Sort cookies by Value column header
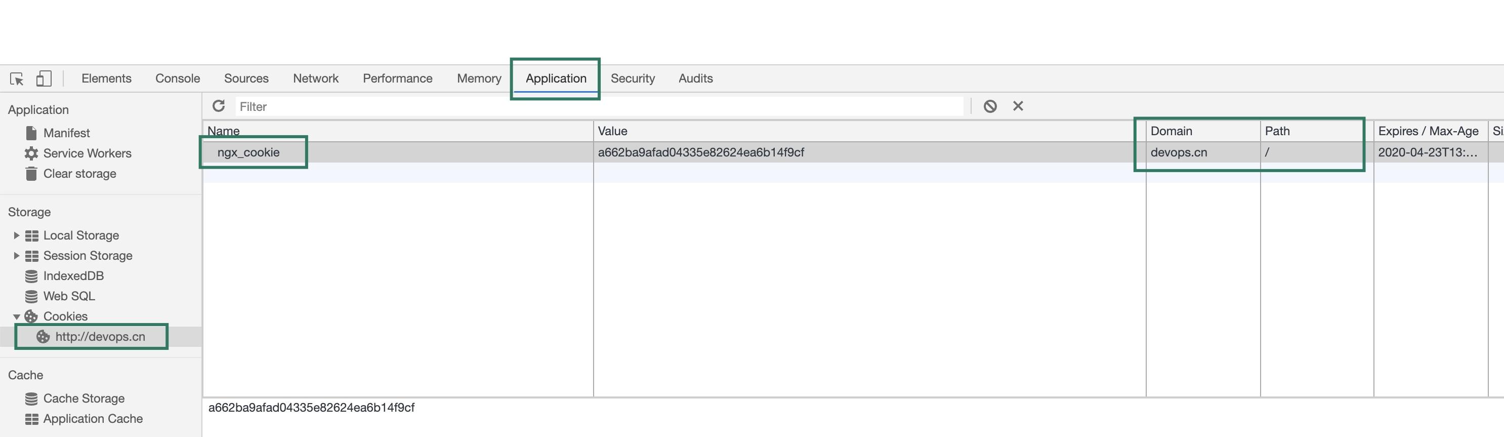The width and height of the screenshot is (1504, 437). (x=612, y=131)
